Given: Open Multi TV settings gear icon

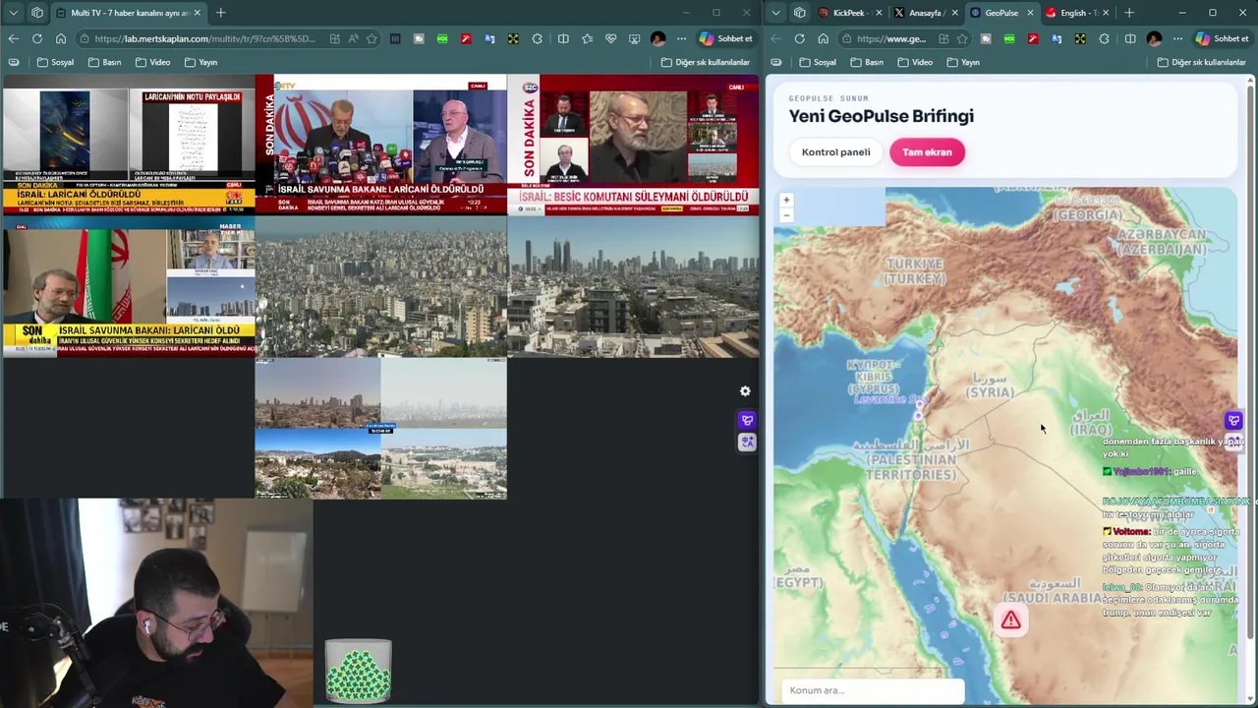Looking at the screenshot, I should (745, 390).
